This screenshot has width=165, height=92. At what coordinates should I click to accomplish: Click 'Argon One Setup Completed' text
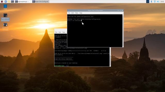pos(63,59)
